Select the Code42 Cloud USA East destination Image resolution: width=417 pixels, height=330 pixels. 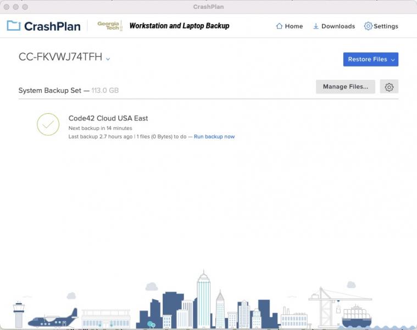pyautogui.click(x=108, y=118)
